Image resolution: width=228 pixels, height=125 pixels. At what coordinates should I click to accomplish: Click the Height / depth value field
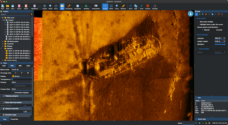[x=219, y=41]
